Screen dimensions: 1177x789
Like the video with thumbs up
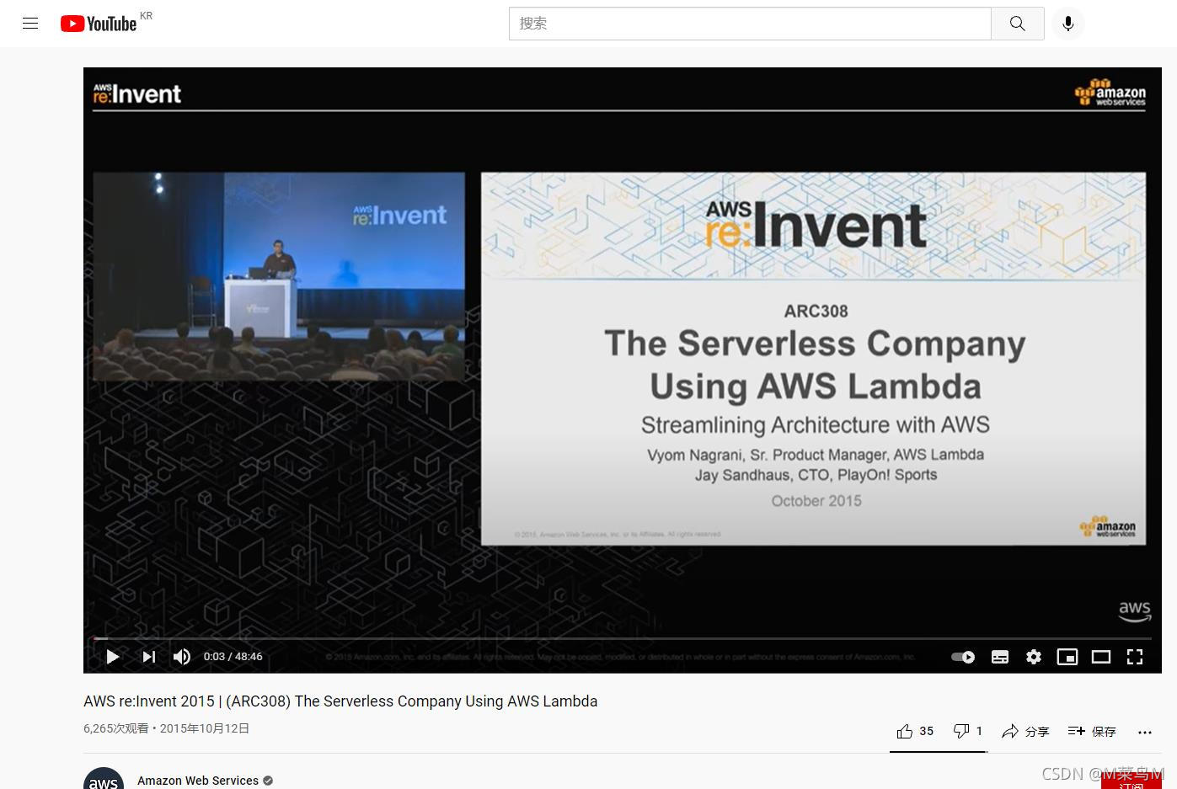pyautogui.click(x=915, y=731)
